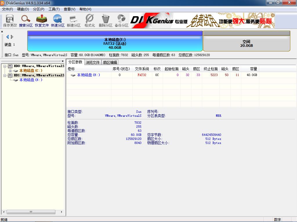Switch to the 分区参数 tab
Image resolution: width=297 pixels, height=222 pixels.
75,62
